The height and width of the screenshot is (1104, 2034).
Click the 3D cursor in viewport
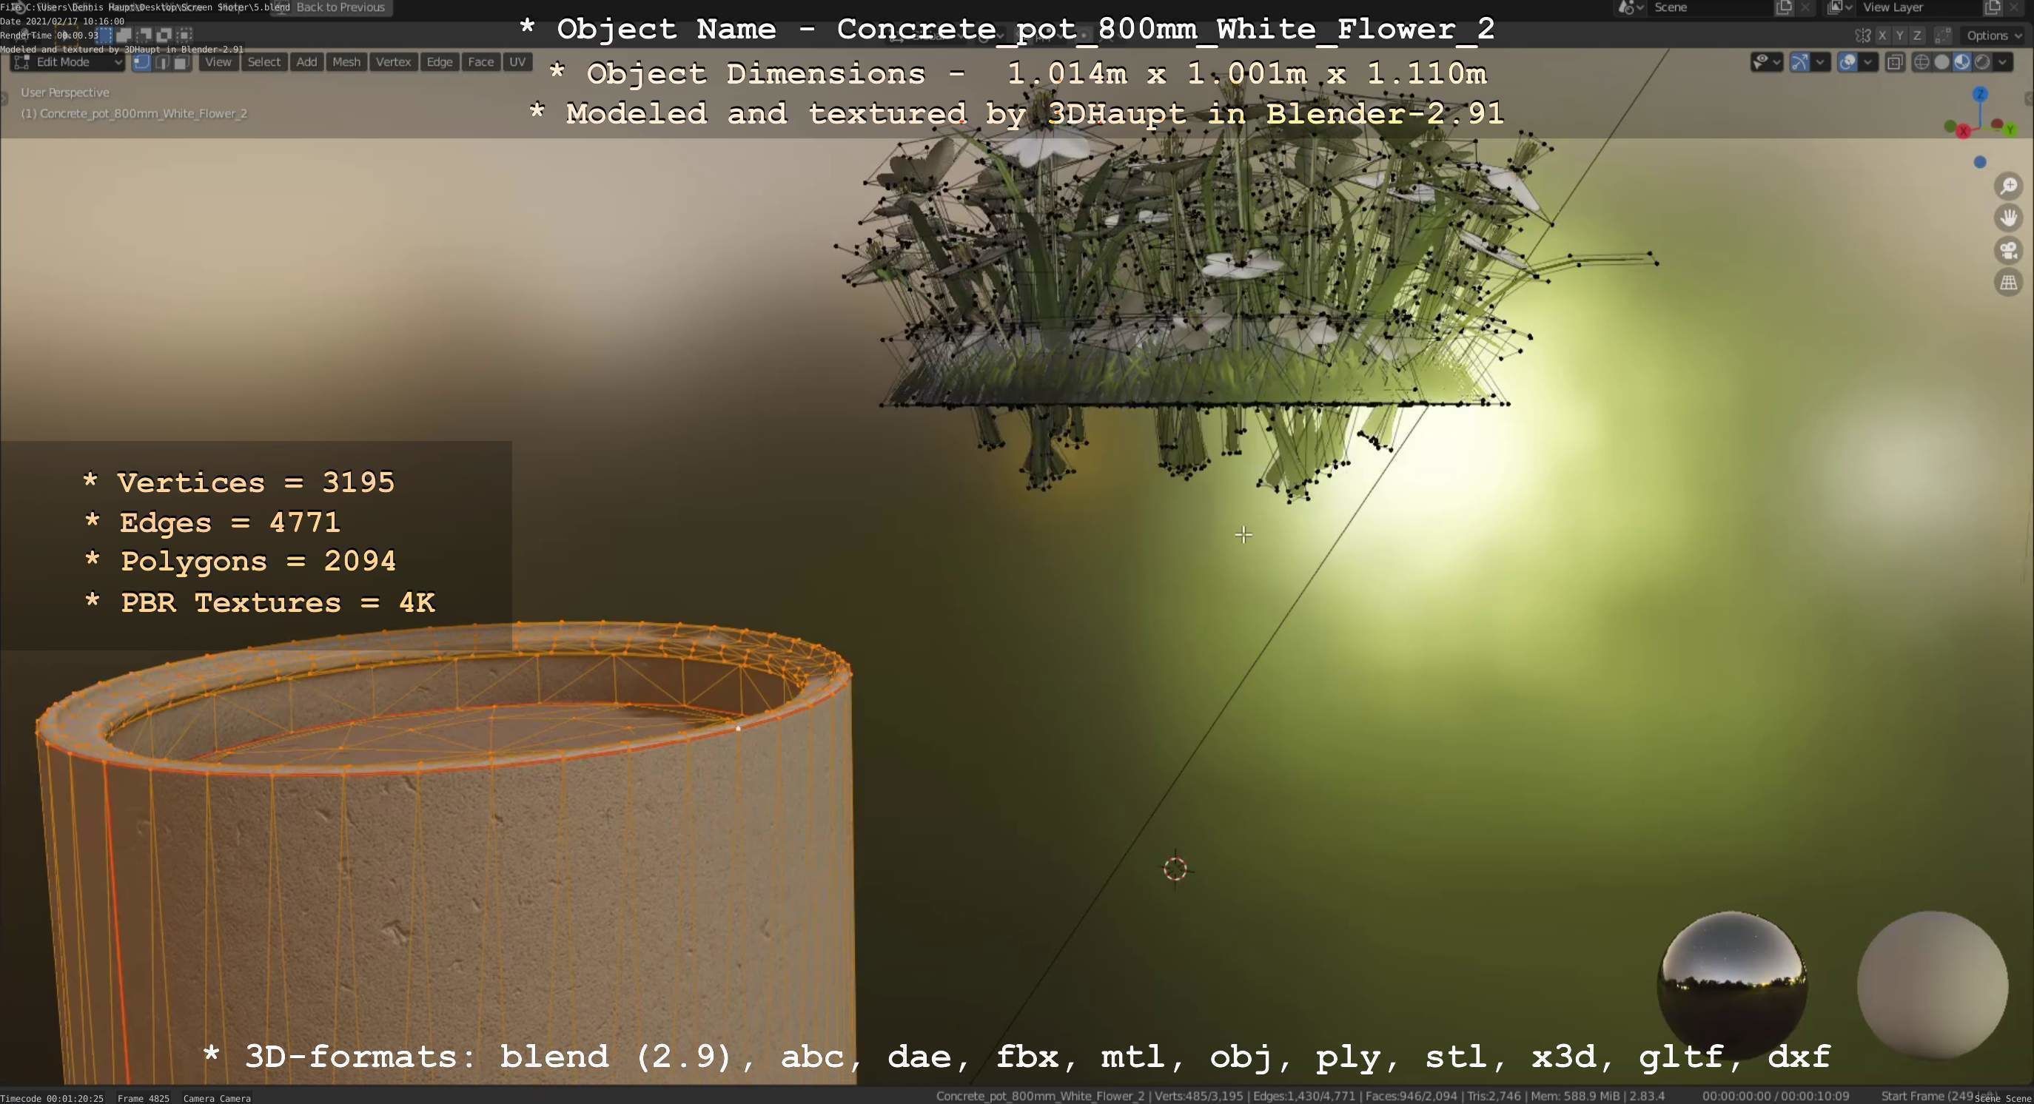[x=1175, y=869]
